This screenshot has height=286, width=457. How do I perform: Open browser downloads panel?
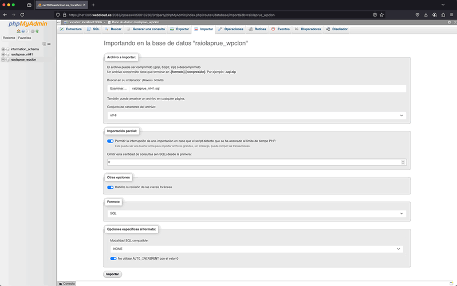click(426, 15)
